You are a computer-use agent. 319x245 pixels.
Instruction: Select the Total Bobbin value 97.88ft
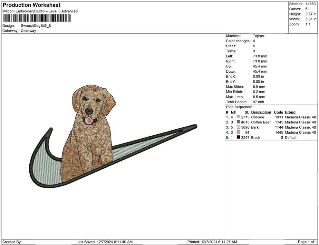258,102
